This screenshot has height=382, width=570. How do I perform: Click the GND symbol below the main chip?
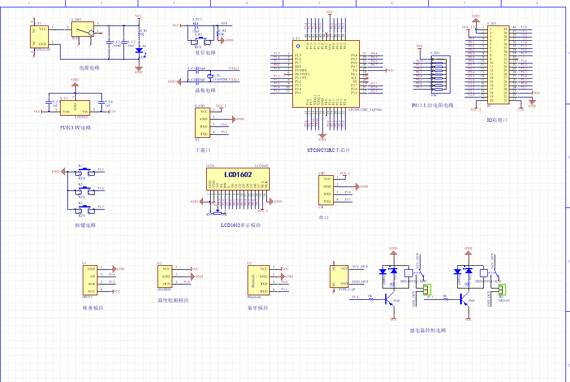tap(322, 137)
